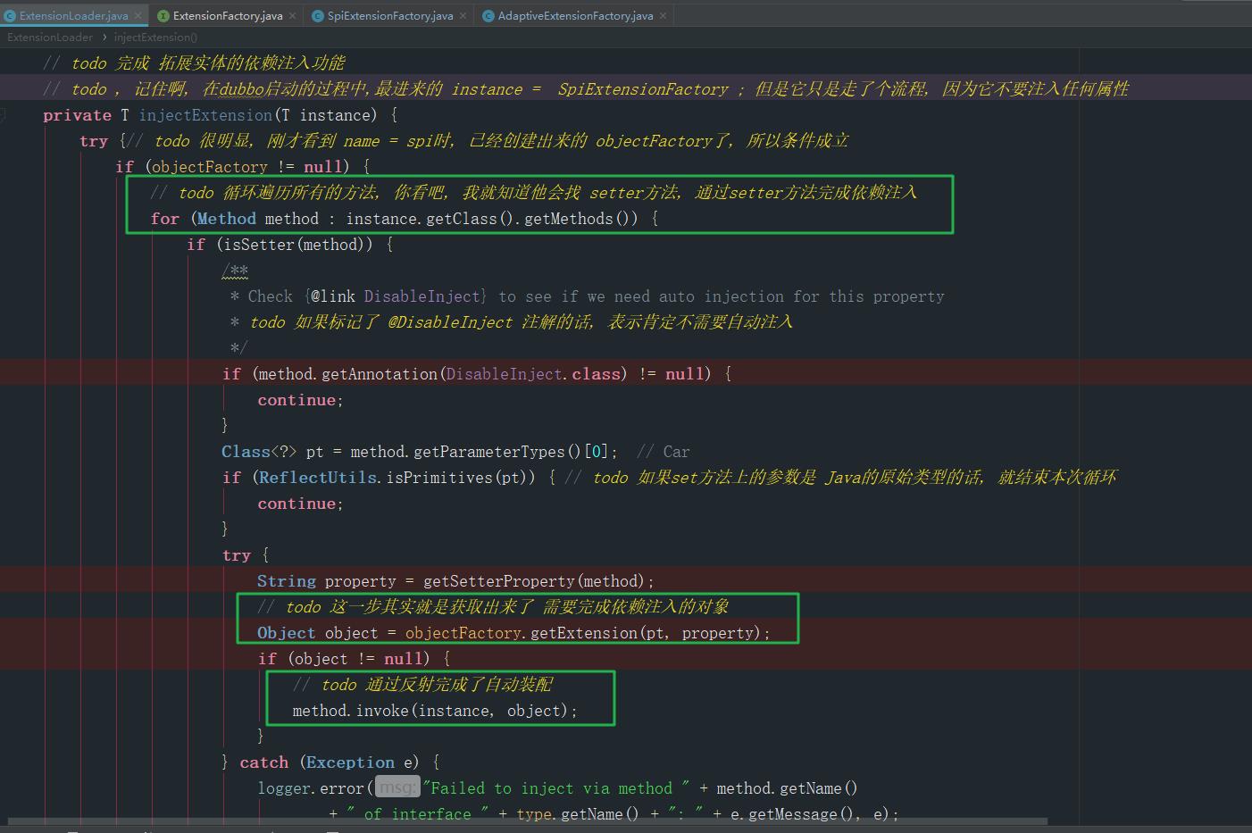Click the class icon on the SpiExtensionFactory.java tab
1252x833 pixels.
click(x=318, y=16)
